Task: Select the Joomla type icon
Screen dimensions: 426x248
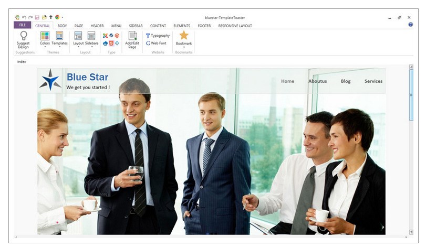Action: [106, 36]
